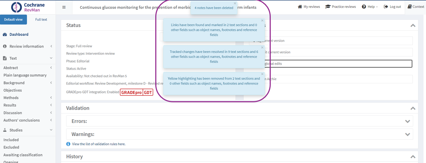The image size is (426, 163).
Task: Open Practice reviews graduation cap link
Action: pyautogui.click(x=328, y=7)
